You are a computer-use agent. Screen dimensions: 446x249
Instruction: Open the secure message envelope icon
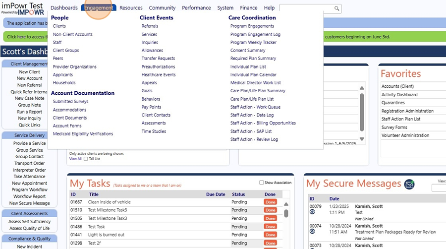point(409,185)
